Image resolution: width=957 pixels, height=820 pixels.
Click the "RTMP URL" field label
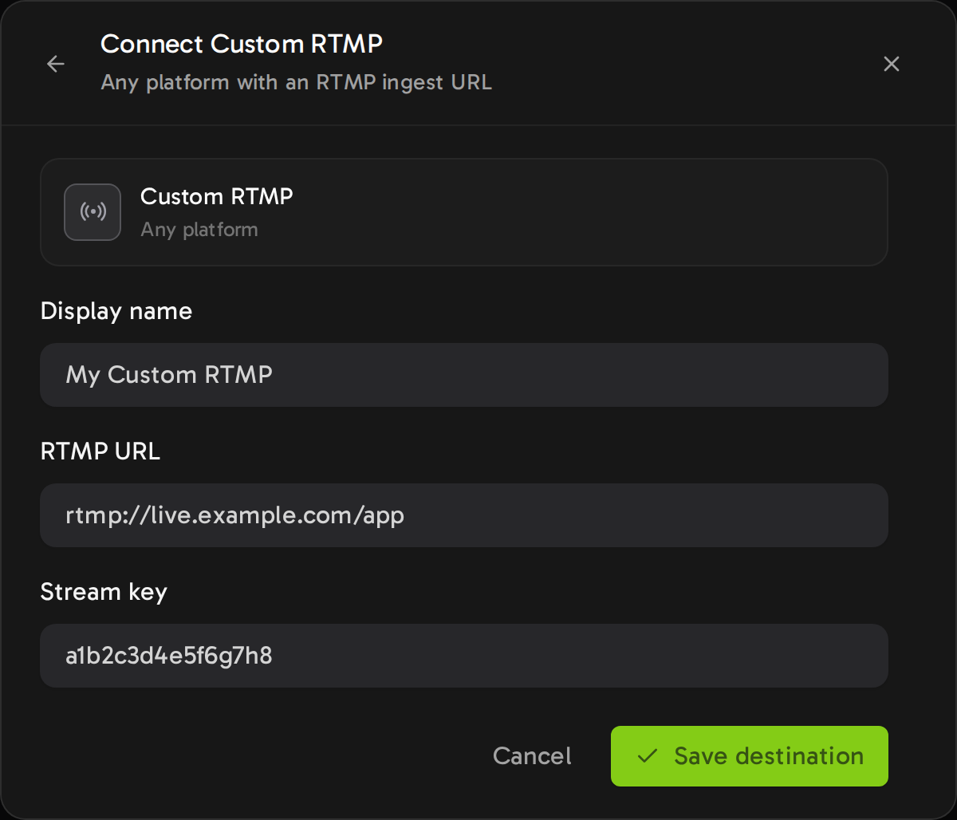tap(100, 451)
